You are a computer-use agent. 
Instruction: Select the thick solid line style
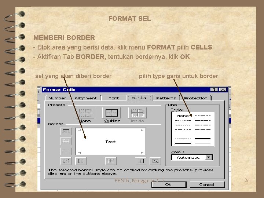coord(203,139)
